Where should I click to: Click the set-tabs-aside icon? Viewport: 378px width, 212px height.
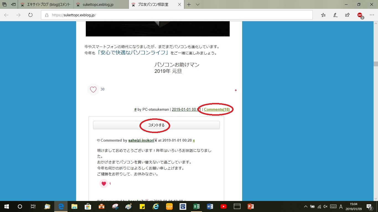[x=13, y=5]
